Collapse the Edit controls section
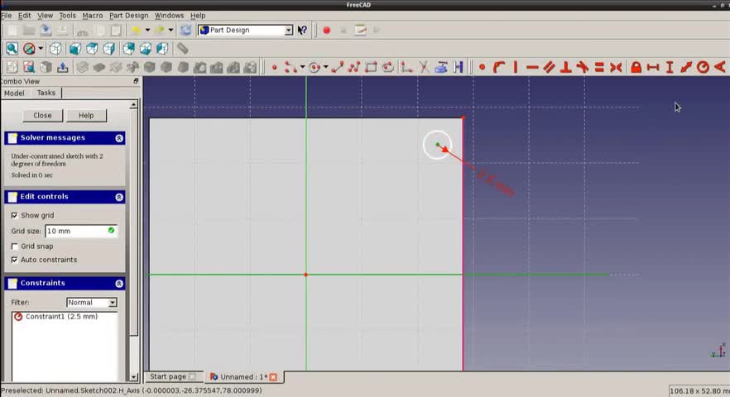The height and width of the screenshot is (397, 730). coord(118,197)
